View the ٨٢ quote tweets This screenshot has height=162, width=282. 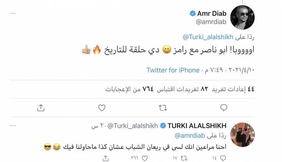tap(188, 89)
